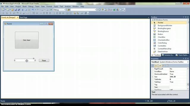Switch to the Start Page tab
This screenshot has height=106, width=190.
point(23,17)
